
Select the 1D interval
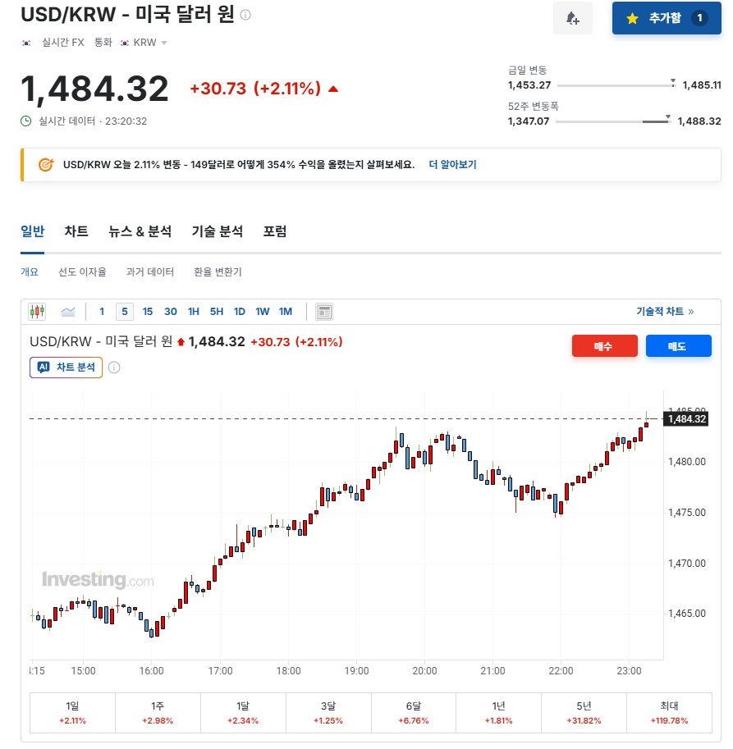click(240, 312)
